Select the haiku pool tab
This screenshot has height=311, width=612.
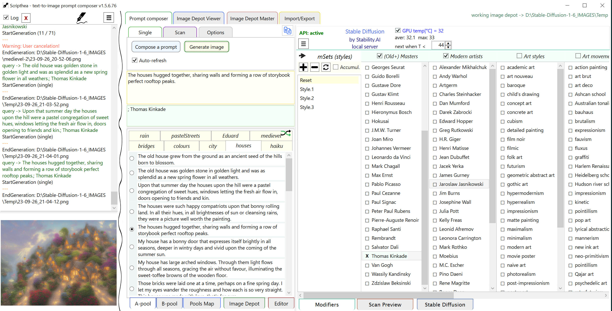click(x=276, y=146)
